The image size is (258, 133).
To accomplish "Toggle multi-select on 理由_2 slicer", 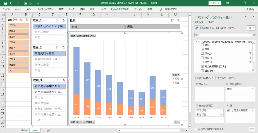I will point(58,48).
